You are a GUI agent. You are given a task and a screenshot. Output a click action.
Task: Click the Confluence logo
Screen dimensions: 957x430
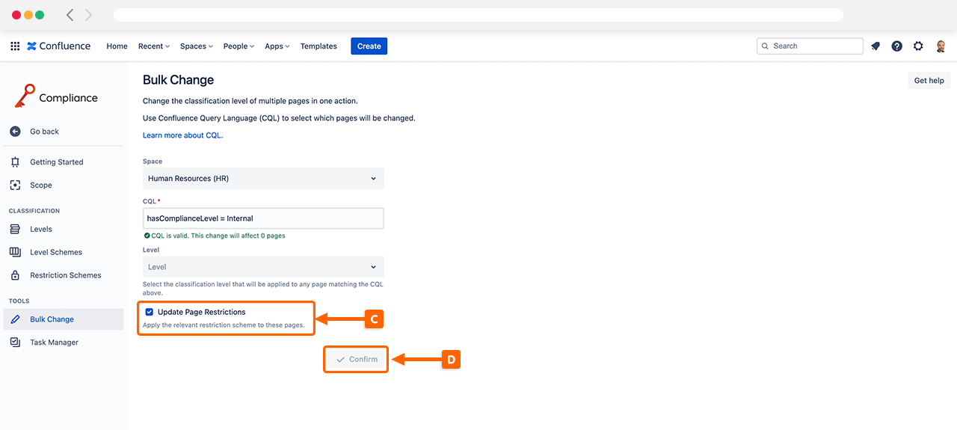point(59,46)
